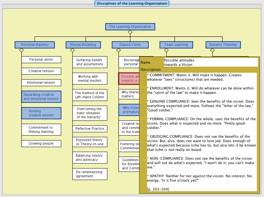Click the red Possible attitudes towards a Vision node
264x197 pixels.
point(129,78)
